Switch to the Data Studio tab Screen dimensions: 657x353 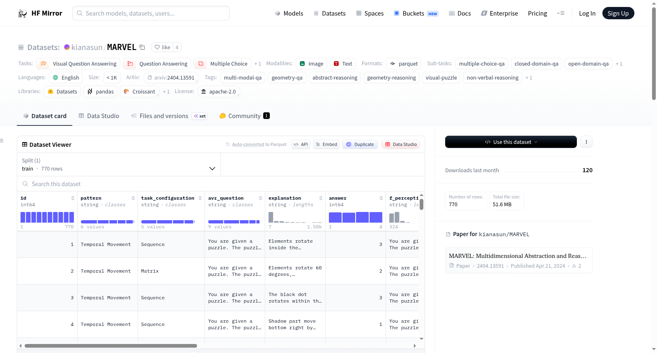tap(99, 116)
